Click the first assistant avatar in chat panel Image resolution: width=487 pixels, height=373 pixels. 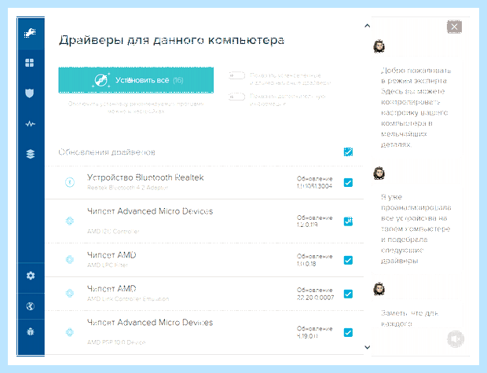[x=379, y=46]
